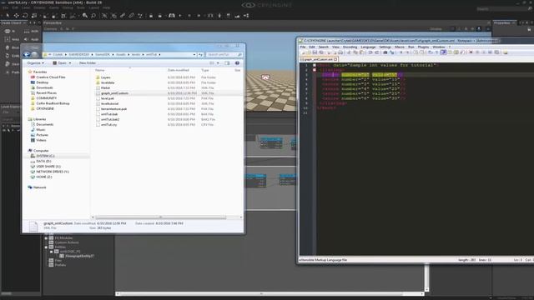Click the Search field in Explorer window
Screen dimensions: 534x300
pyautogui.click(x=224, y=54)
